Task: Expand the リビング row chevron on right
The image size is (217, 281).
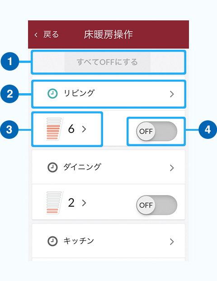Action: click(x=172, y=94)
